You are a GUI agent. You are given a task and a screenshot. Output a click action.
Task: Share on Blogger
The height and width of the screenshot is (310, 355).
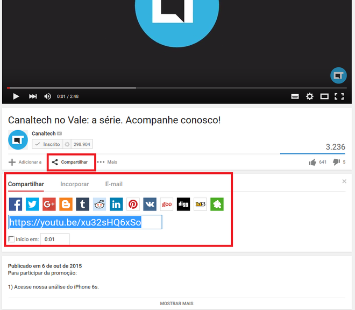[66, 204]
